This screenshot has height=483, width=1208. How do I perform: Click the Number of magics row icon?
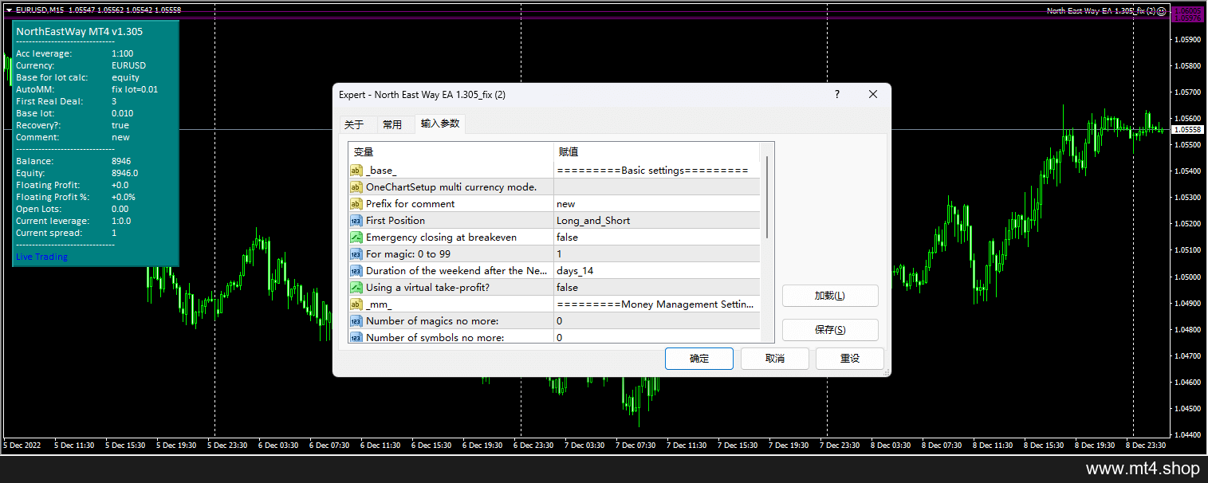(x=356, y=321)
